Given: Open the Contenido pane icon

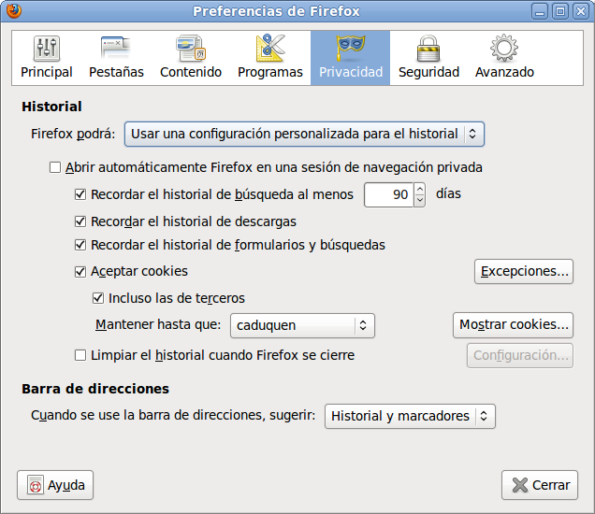Looking at the screenshot, I should coord(191,49).
